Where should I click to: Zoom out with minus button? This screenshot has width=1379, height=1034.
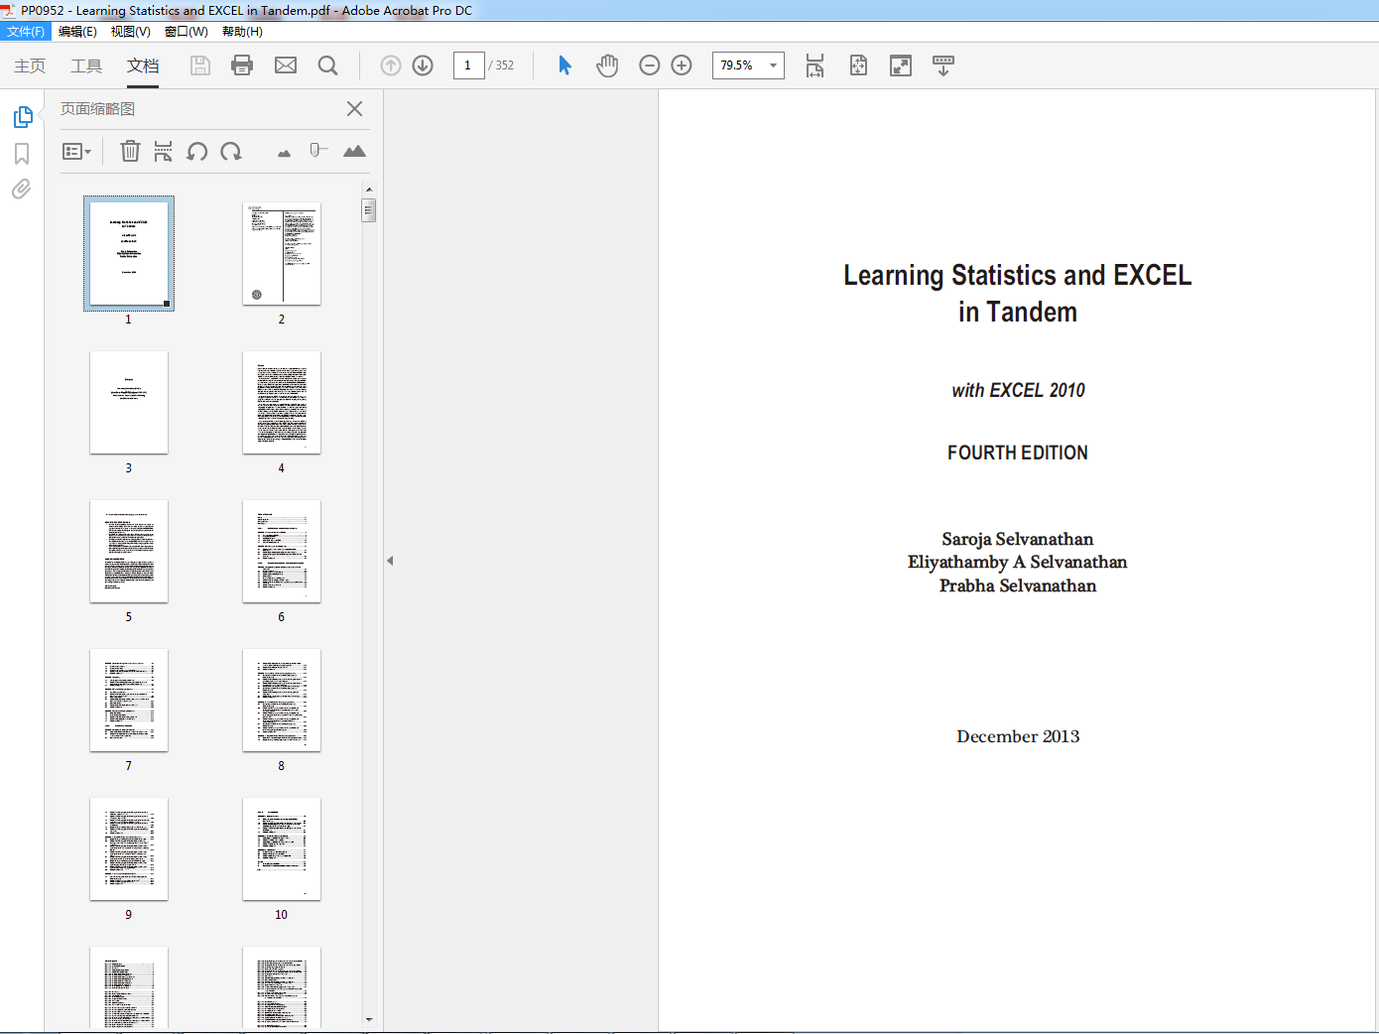coord(650,65)
